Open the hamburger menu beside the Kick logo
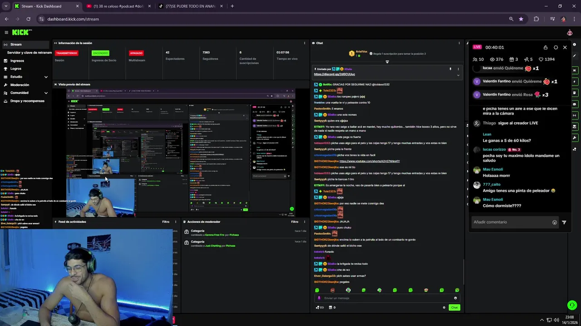This screenshot has height=326, width=581. 6,32
